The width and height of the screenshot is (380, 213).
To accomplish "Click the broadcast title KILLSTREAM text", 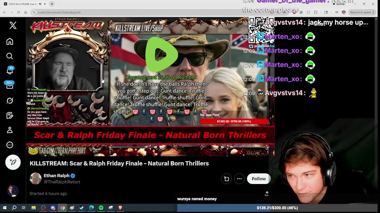I will pos(119,163).
